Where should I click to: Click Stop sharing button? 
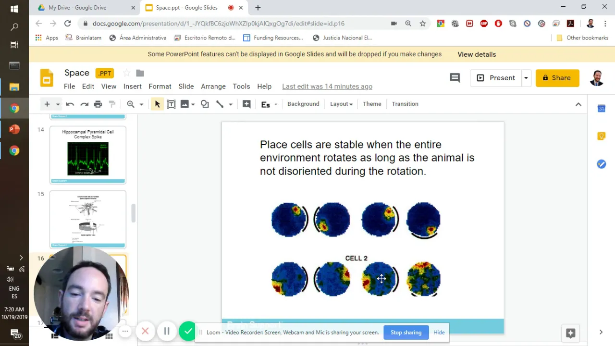(406, 333)
